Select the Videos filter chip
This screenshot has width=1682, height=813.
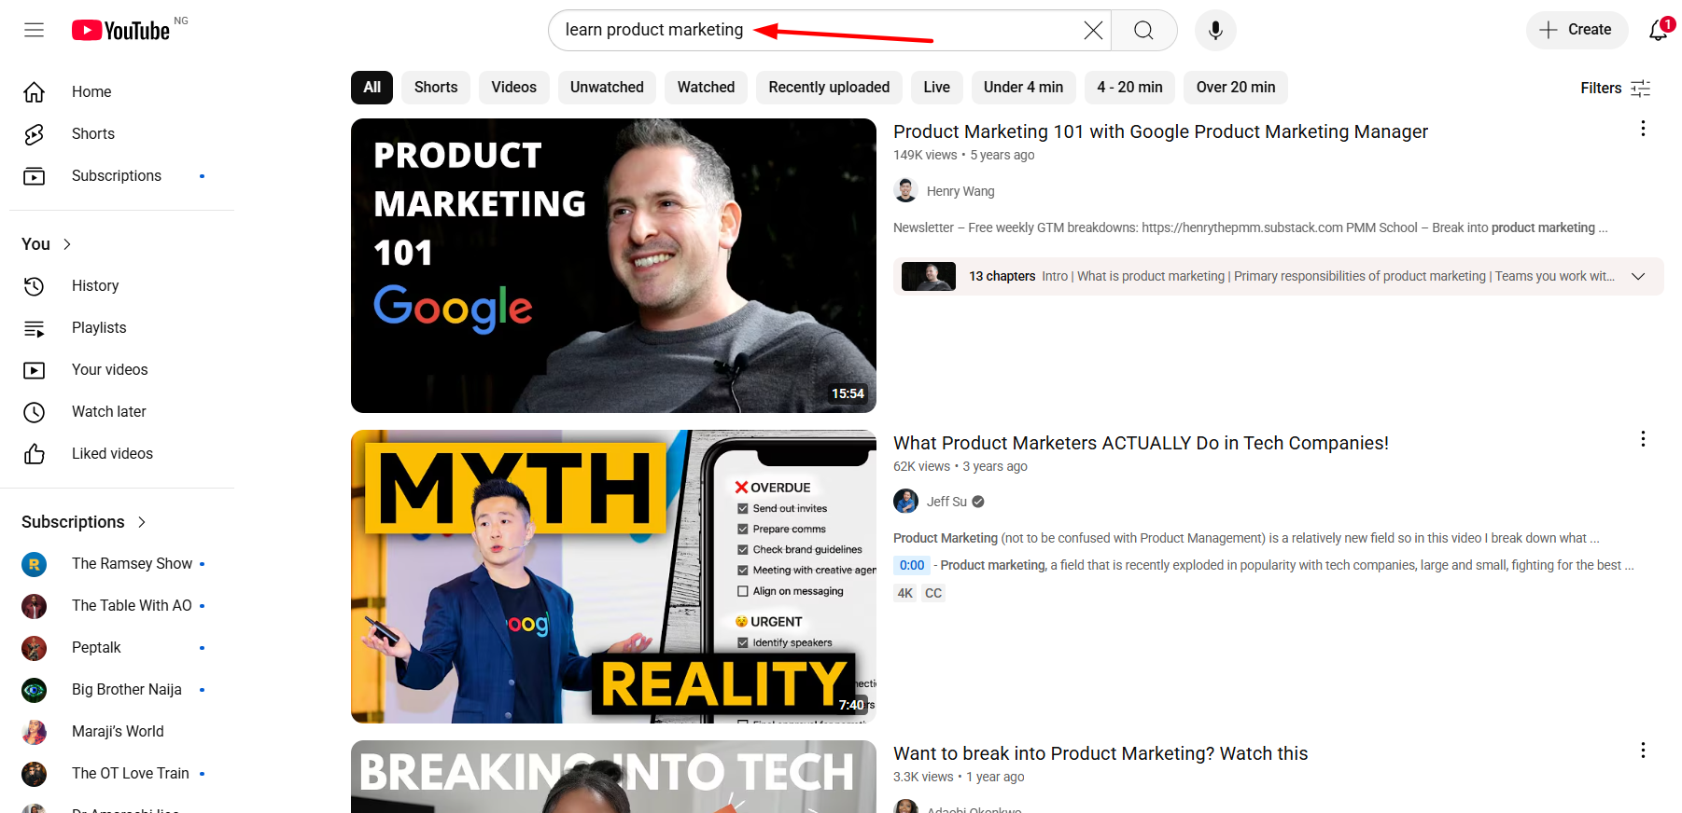514,88
